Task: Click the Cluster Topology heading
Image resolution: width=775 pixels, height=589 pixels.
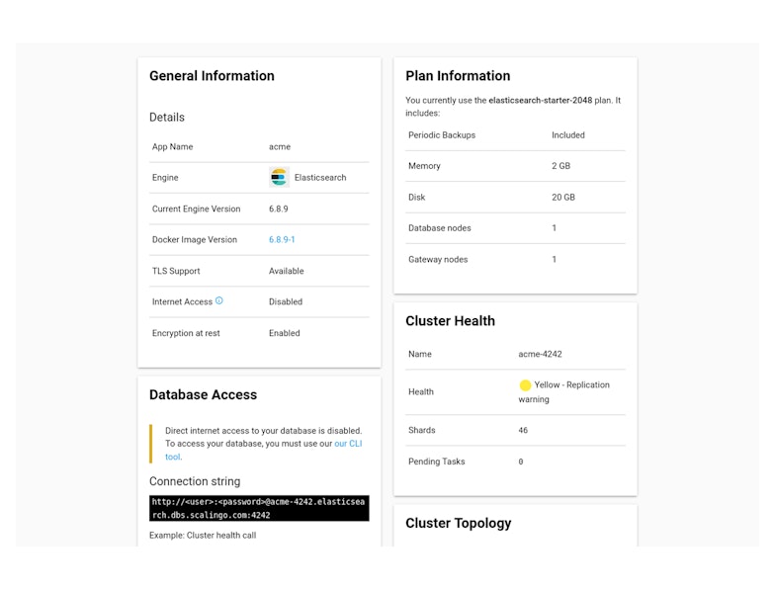Action: (x=458, y=524)
